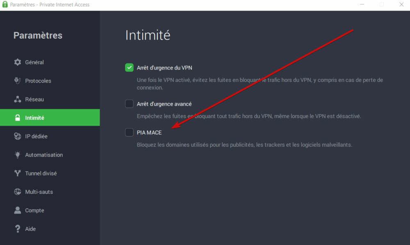Uncheck Arrêt d'urgence du VPN checkbox
Image resolution: width=410 pixels, height=245 pixels.
pyautogui.click(x=129, y=67)
